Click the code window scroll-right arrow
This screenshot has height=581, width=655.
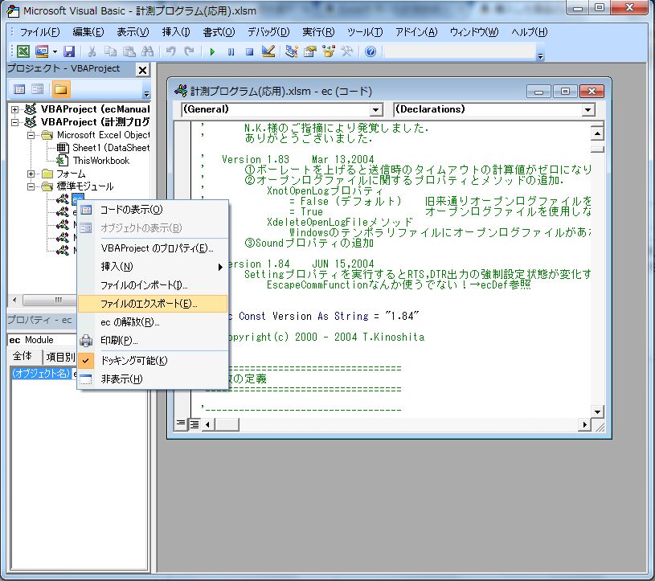pos(584,425)
